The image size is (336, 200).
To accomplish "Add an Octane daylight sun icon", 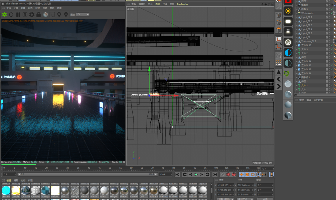I will pyautogui.click(x=288, y=11).
